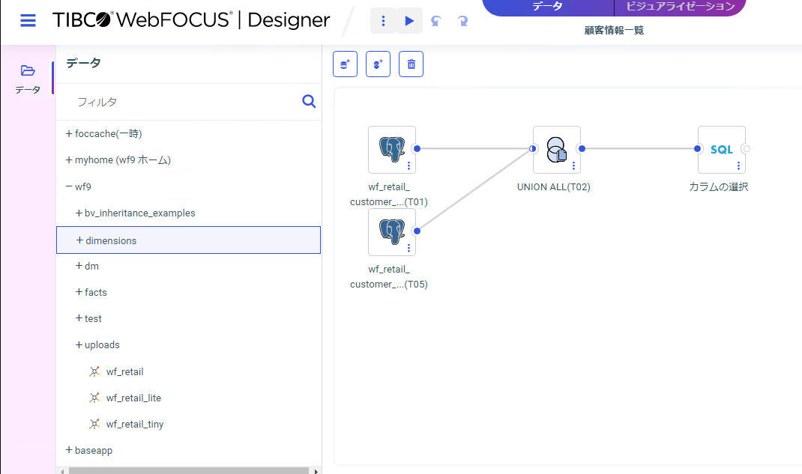Click the 顧客情報一覧 title text
Image resolution: width=802 pixels, height=474 pixels.
coord(614,31)
